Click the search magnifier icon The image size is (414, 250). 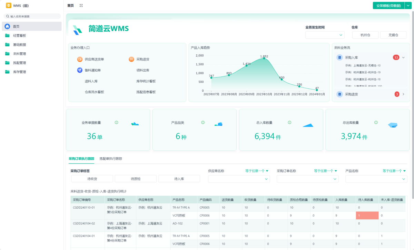(8, 16)
